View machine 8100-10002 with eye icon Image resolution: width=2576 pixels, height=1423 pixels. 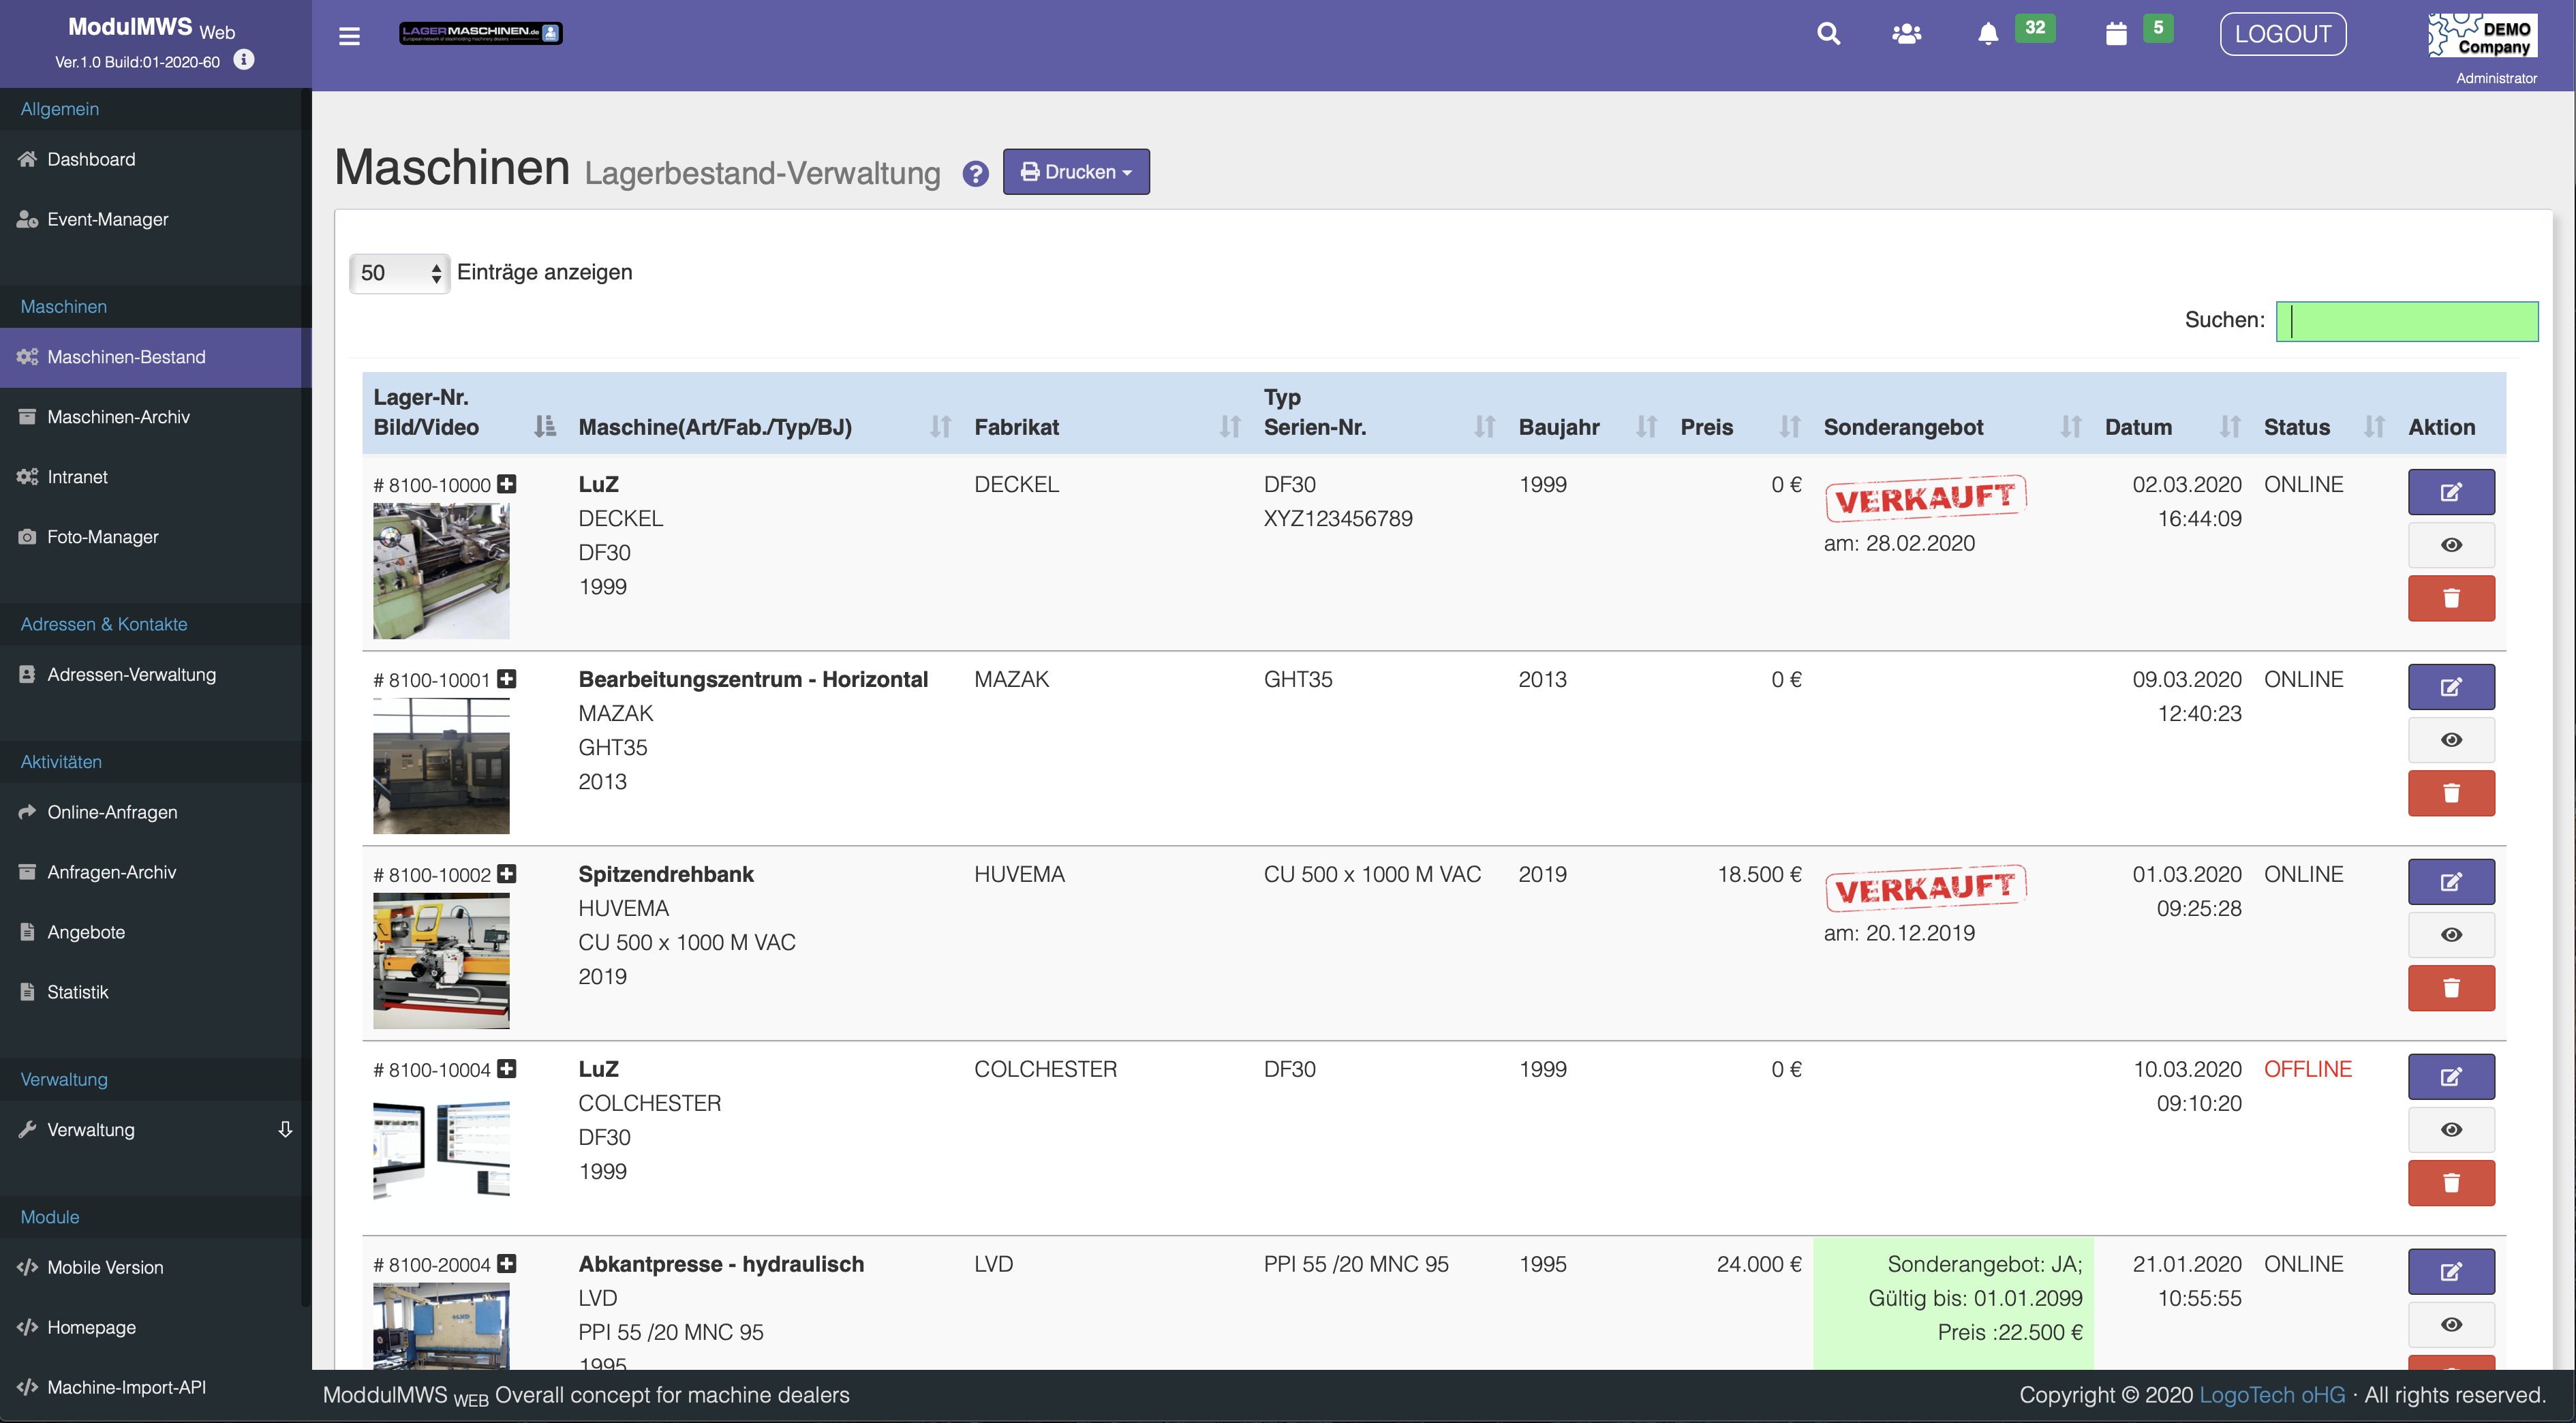pos(2450,935)
